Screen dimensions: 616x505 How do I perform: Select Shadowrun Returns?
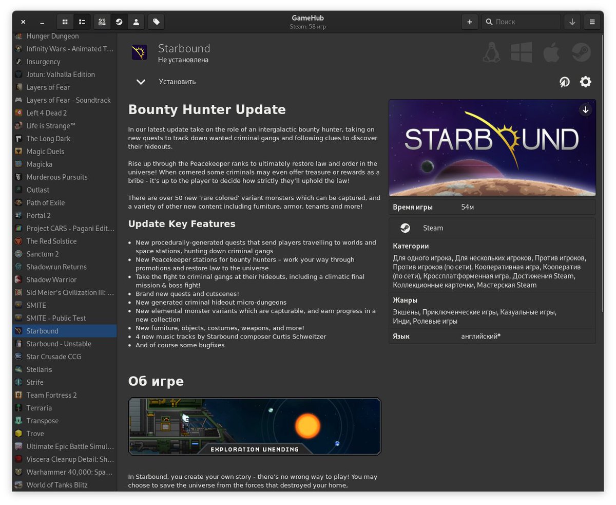pyautogui.click(x=65, y=267)
